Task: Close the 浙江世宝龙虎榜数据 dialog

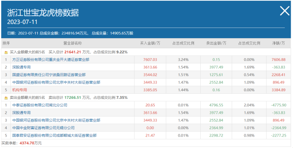Action: click(x=285, y=11)
